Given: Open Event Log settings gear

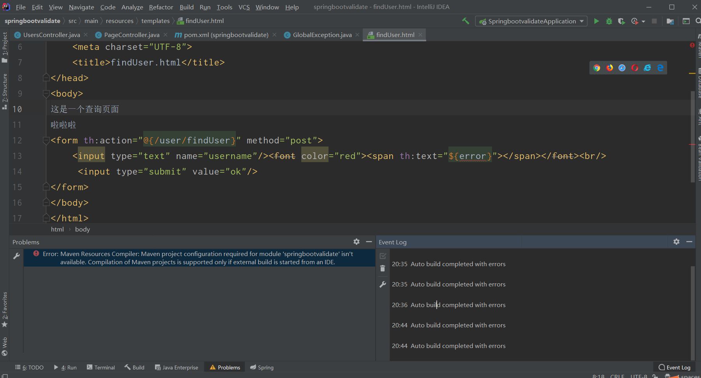Looking at the screenshot, I should click(x=676, y=242).
